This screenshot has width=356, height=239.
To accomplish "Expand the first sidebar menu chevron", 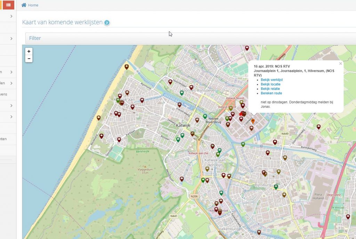I will [x=11, y=16].
